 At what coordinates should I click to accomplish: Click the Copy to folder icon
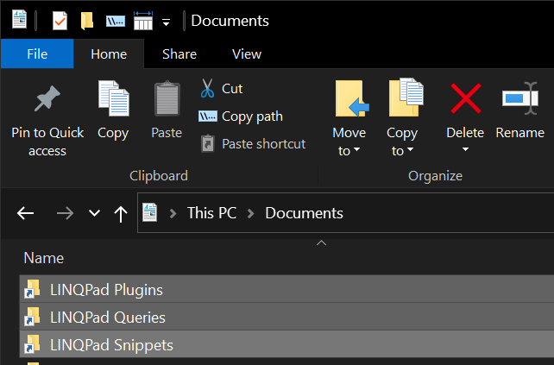pyautogui.click(x=406, y=98)
